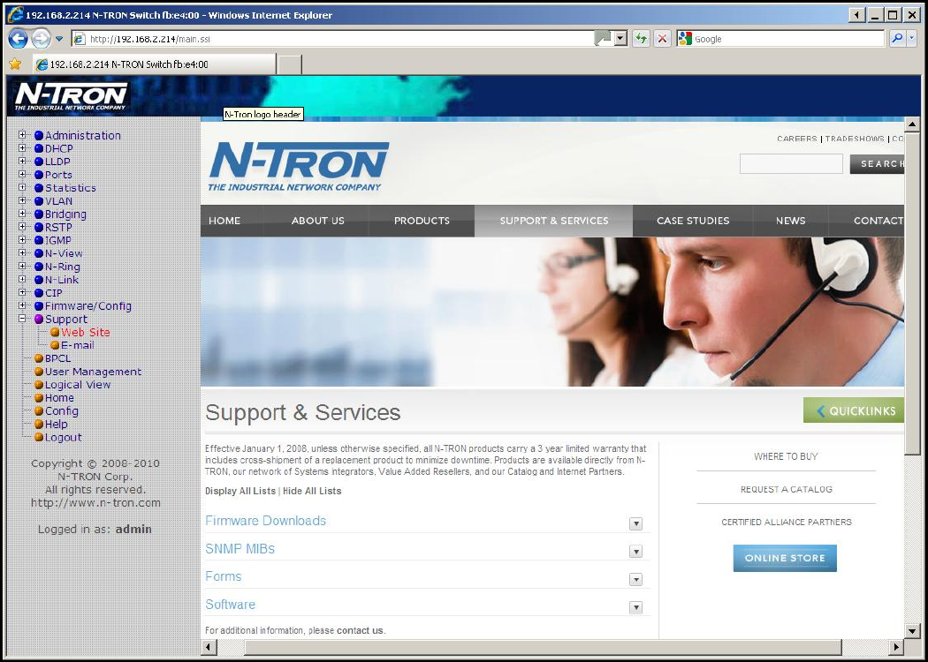Click the Stop loading red X icon
The image size is (928, 662).
pyautogui.click(x=662, y=39)
